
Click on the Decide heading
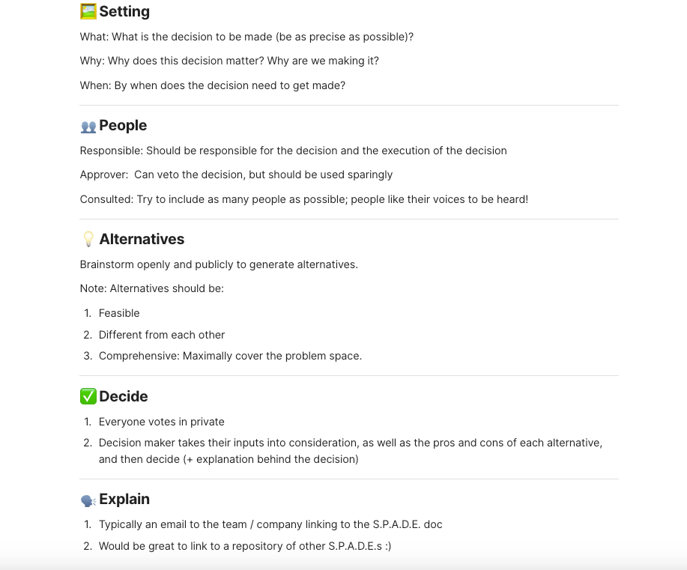click(124, 397)
